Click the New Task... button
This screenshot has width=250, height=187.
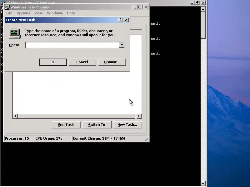click(127, 125)
